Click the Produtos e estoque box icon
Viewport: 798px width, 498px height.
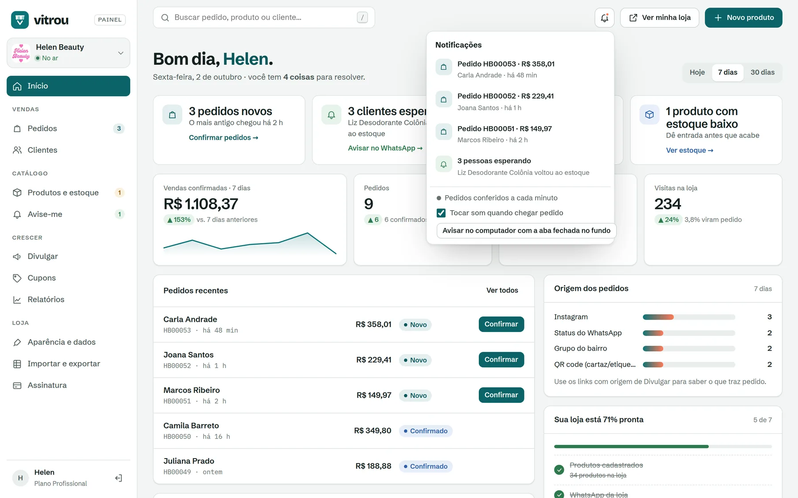click(x=17, y=193)
